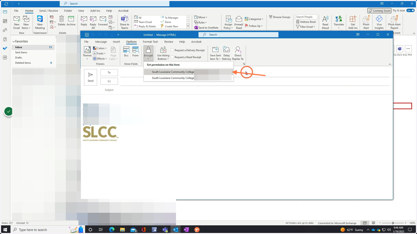Check Request a Read Receipt

pos(186,57)
